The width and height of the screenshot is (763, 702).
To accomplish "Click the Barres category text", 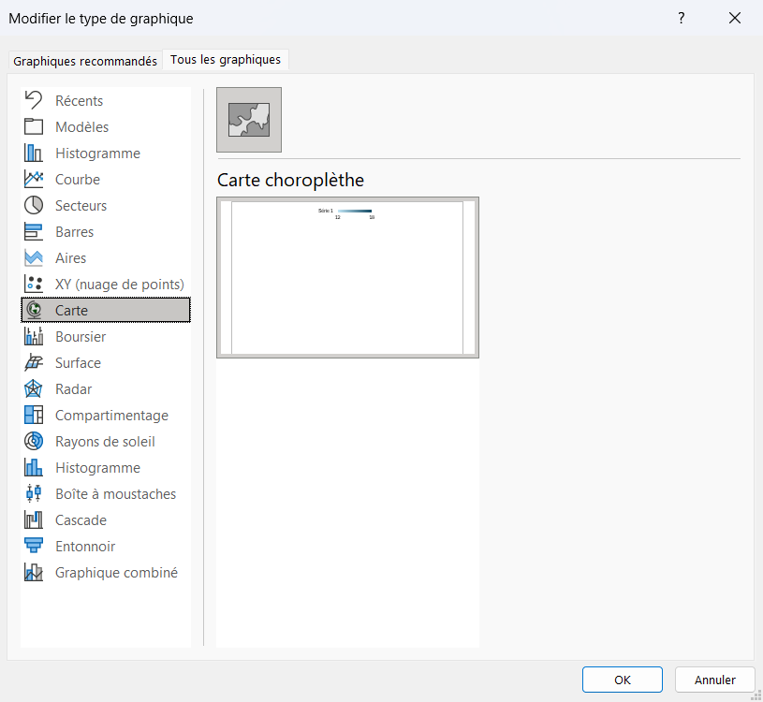I will (x=75, y=232).
